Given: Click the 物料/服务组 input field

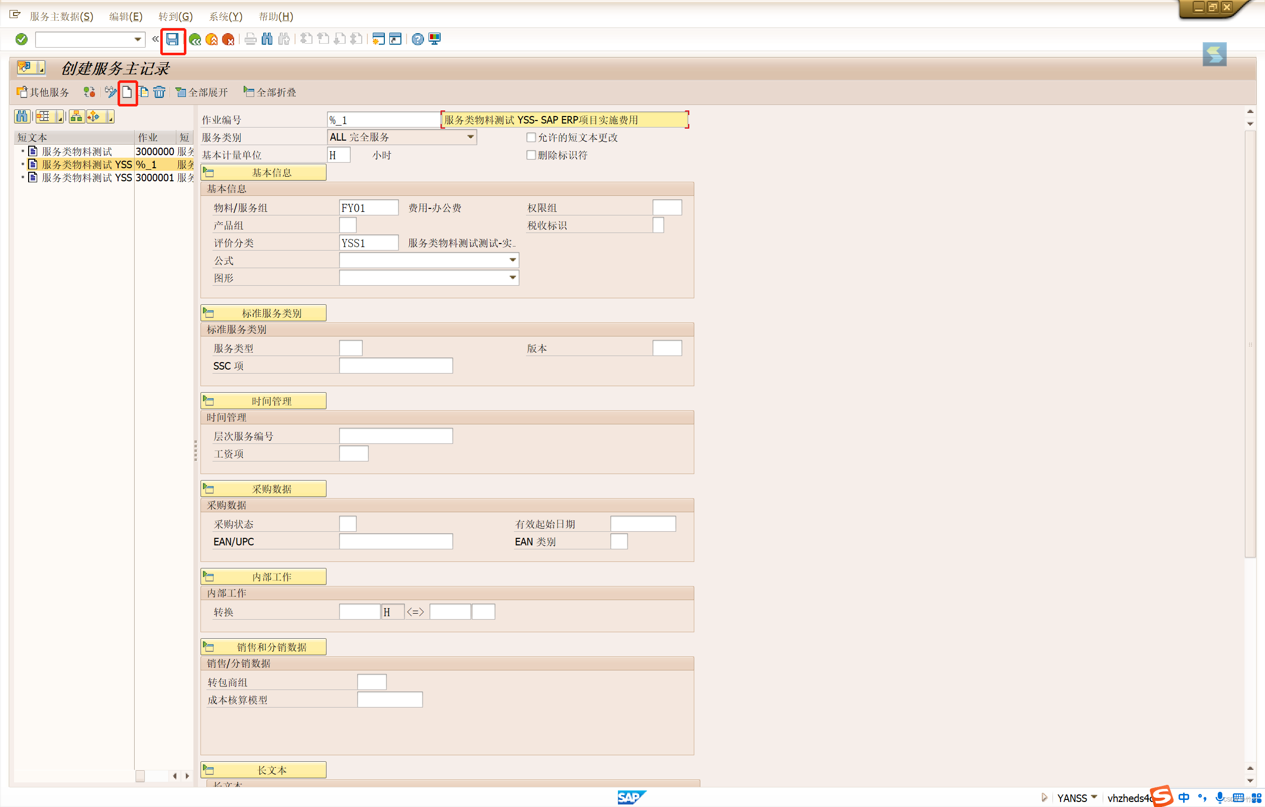Looking at the screenshot, I should tap(368, 208).
